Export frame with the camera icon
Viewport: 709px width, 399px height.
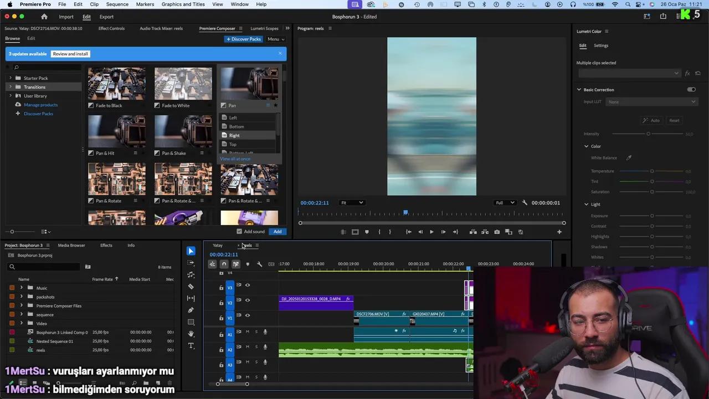click(497, 232)
